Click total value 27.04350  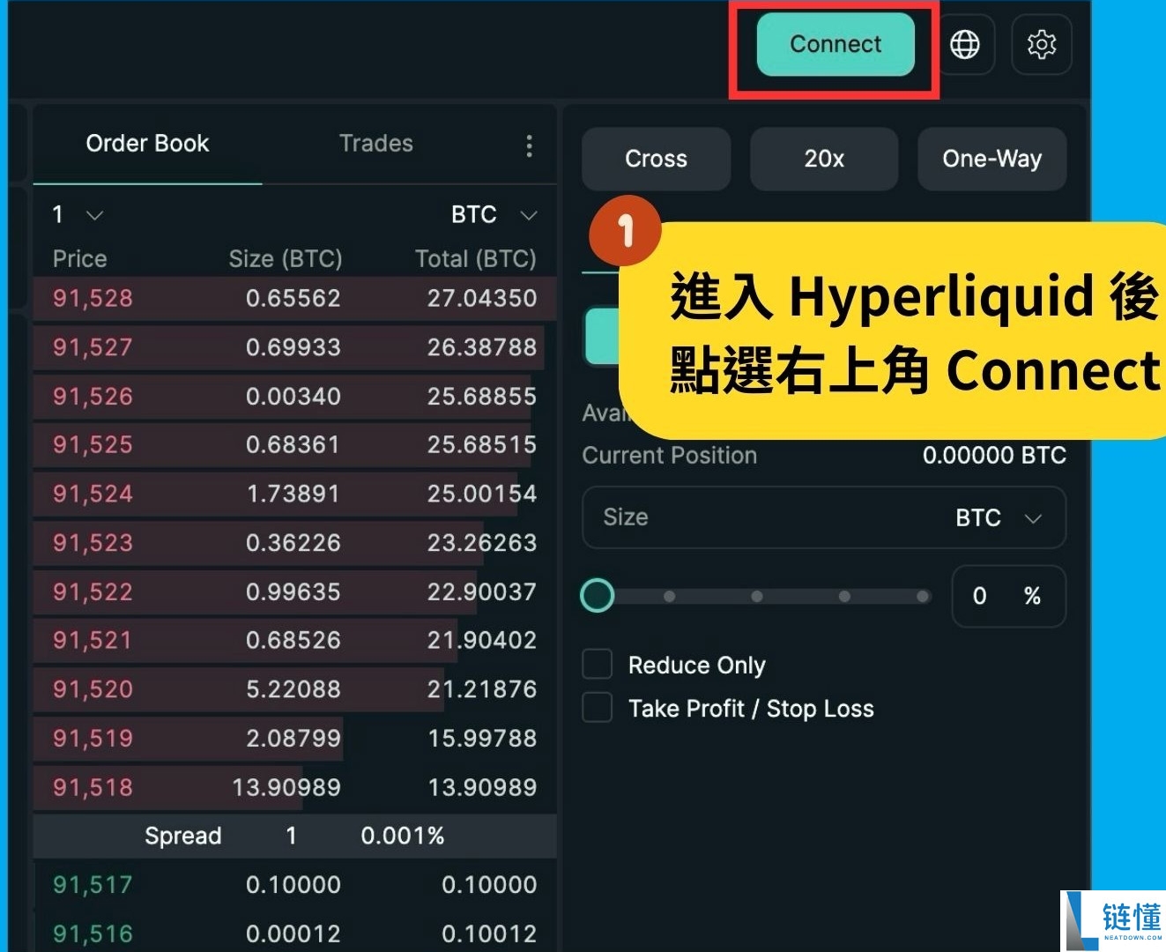click(482, 298)
